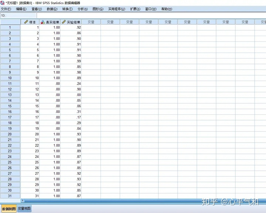Viewport: 266px width, 213px height.
Task: Select row header 1
Action: click(x=10, y=27)
